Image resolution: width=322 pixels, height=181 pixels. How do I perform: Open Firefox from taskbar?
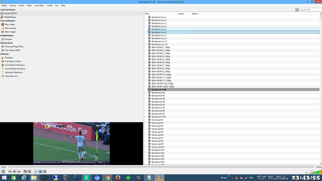tap(118, 177)
